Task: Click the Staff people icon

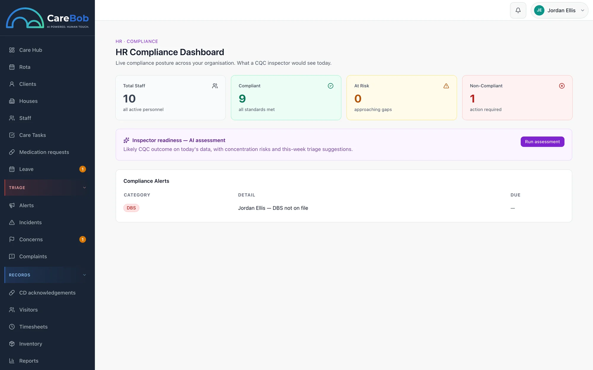Action: coord(12,118)
